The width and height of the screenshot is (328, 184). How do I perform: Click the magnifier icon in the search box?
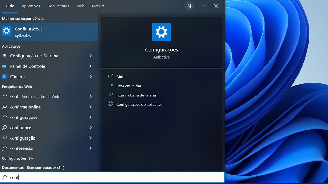(5, 177)
